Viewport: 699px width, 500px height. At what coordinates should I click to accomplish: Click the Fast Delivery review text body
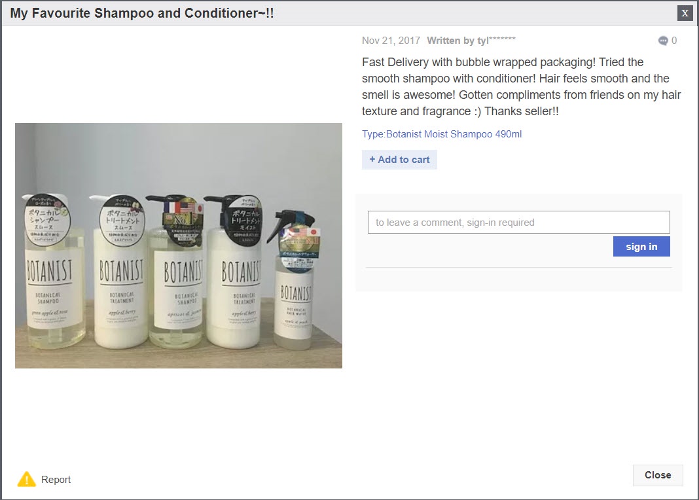(521, 86)
